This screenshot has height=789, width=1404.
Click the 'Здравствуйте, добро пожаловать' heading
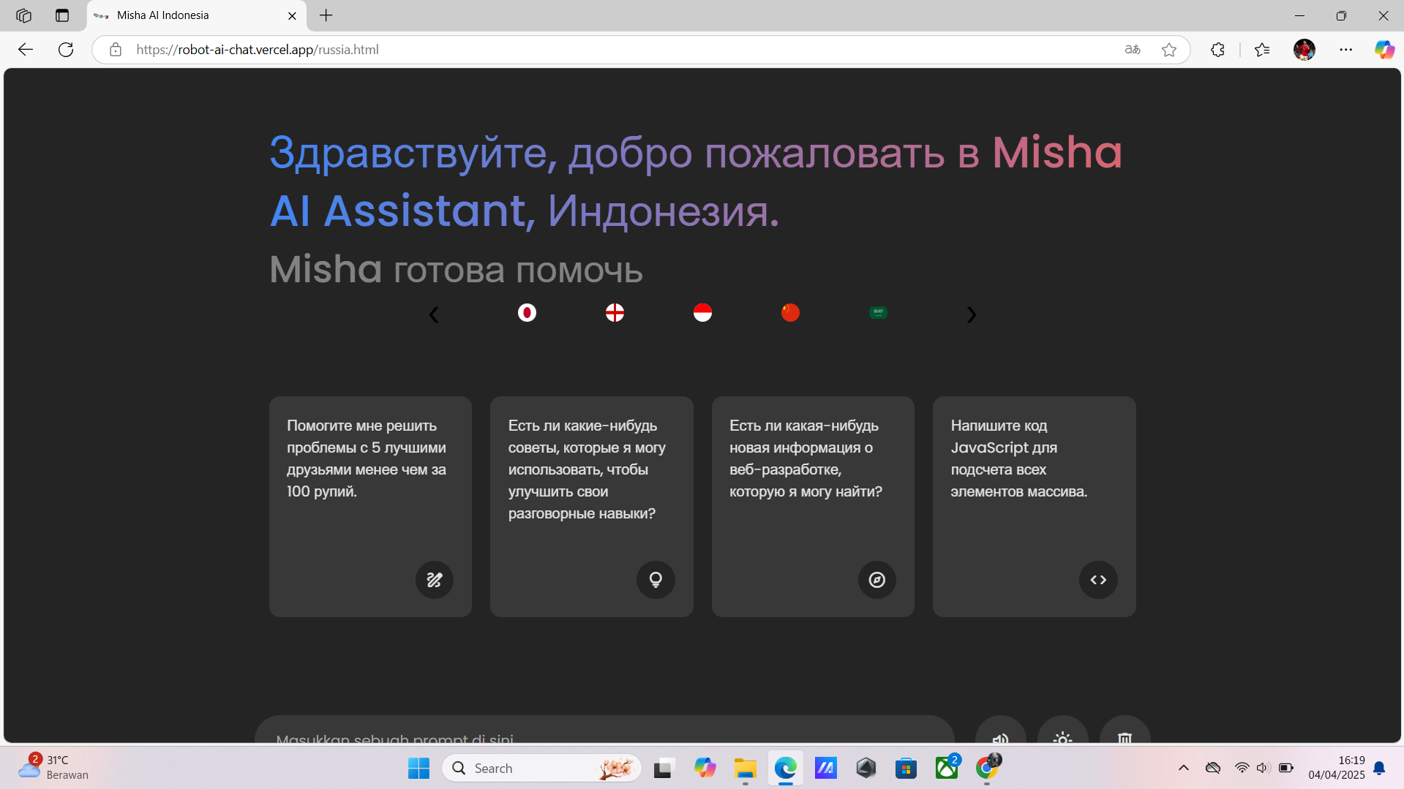tap(696, 181)
